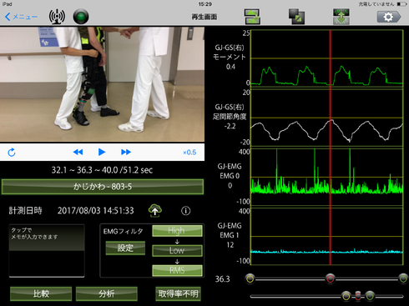The width and height of the screenshot is (409, 306).
Task: Rewind the video
Action: pos(78,152)
